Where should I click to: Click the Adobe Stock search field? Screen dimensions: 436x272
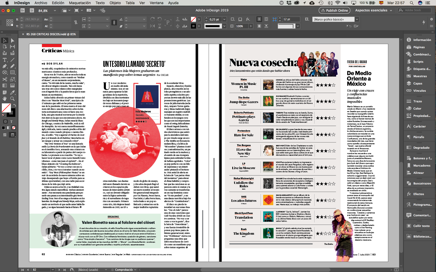(414, 10)
